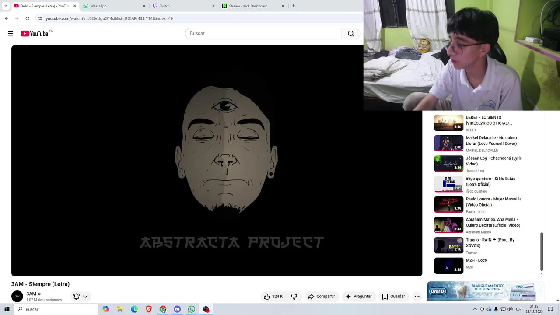Image resolution: width=560 pixels, height=315 pixels.
Task: Open site information icon in address bar
Action: pos(40,18)
